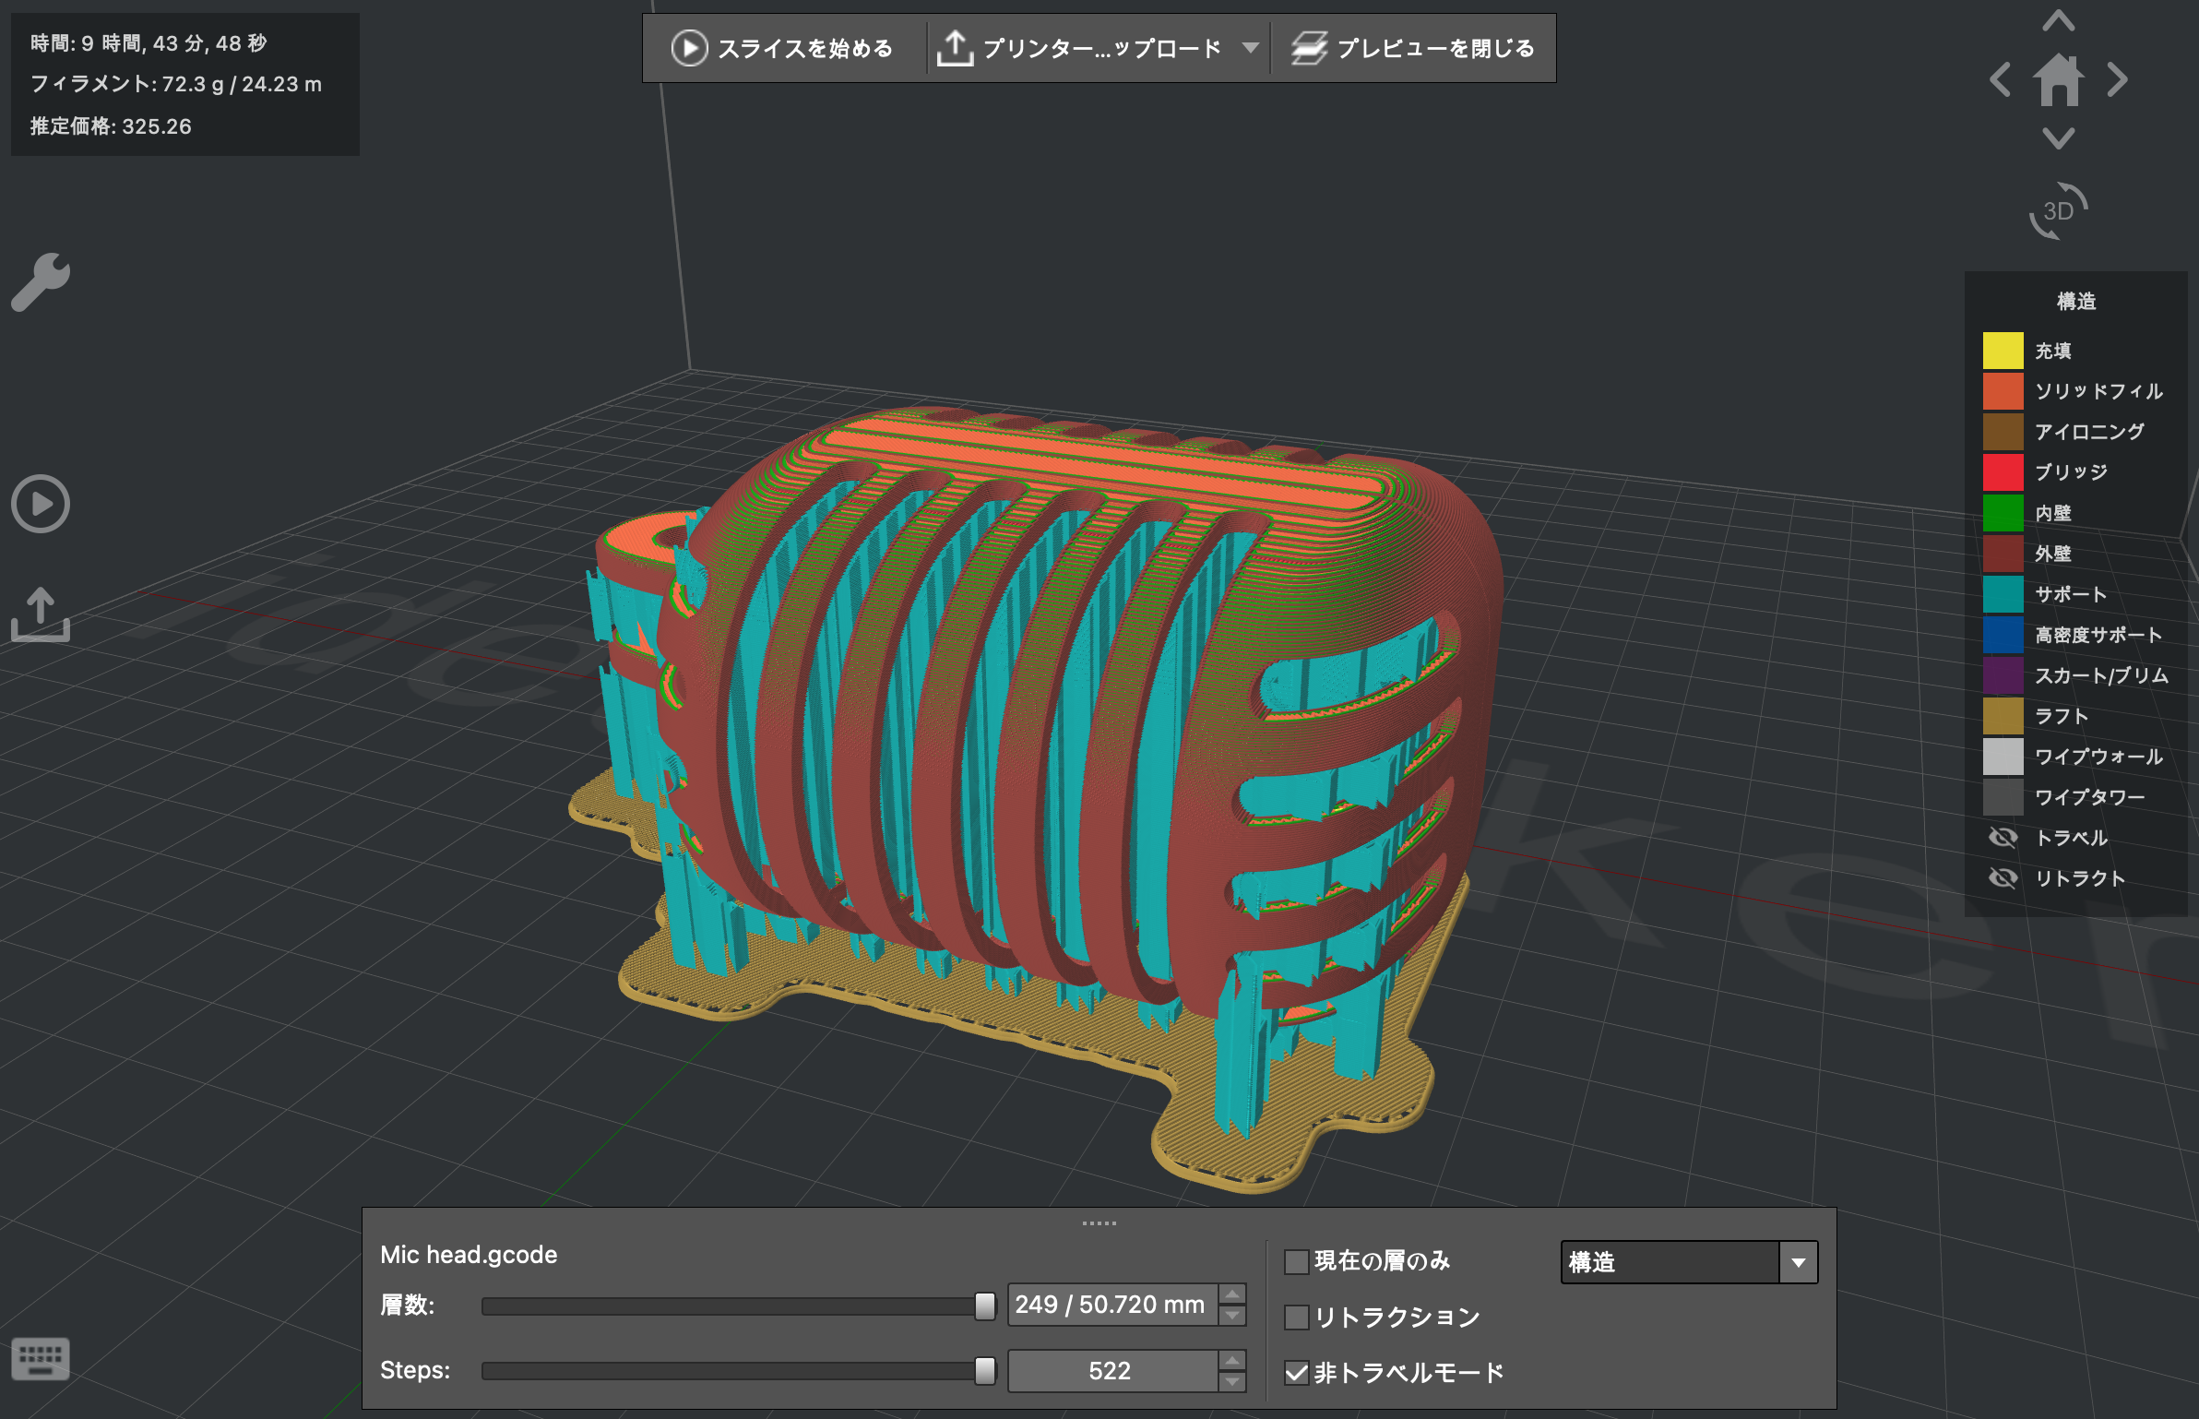Click the ラフト tan swatch
The image size is (2199, 1419).
(2003, 716)
